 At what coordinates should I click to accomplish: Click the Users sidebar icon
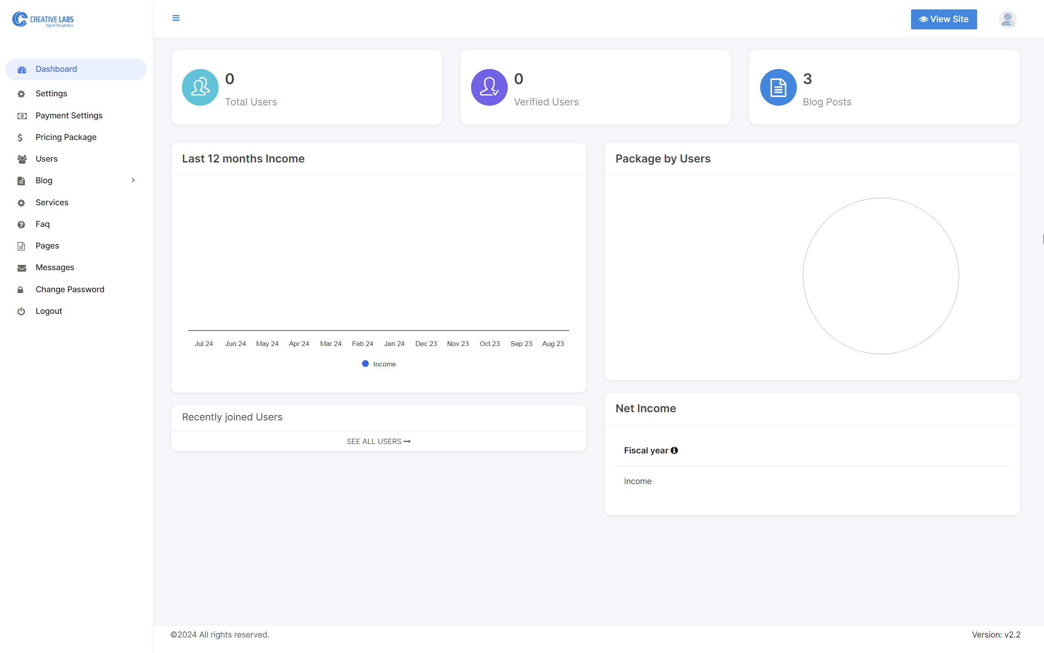pyautogui.click(x=22, y=159)
